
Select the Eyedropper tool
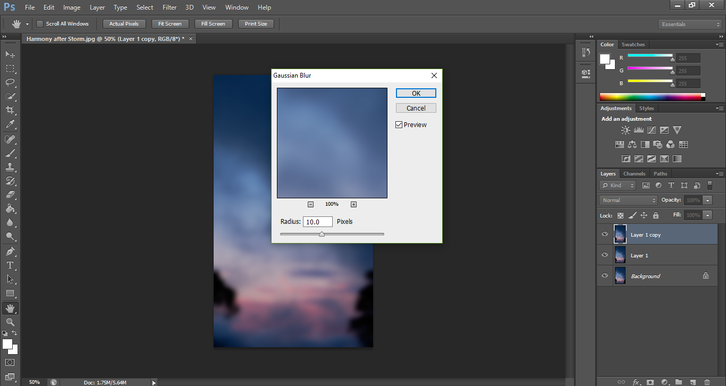point(10,124)
